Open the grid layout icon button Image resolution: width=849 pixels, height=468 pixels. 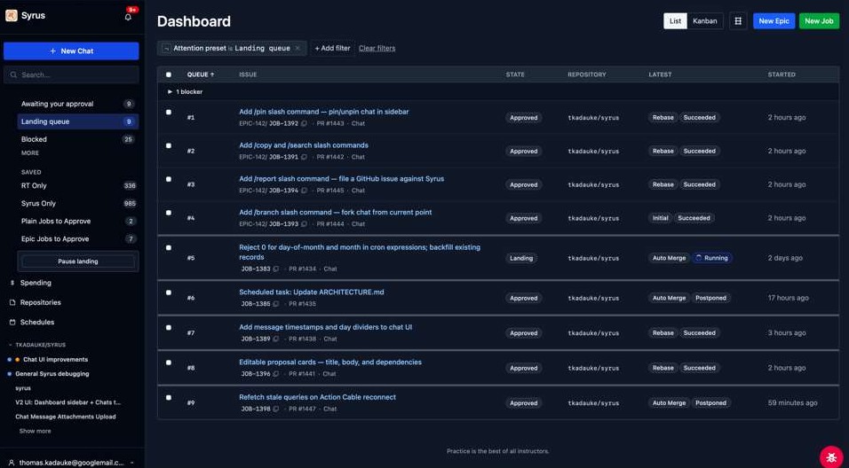point(737,21)
